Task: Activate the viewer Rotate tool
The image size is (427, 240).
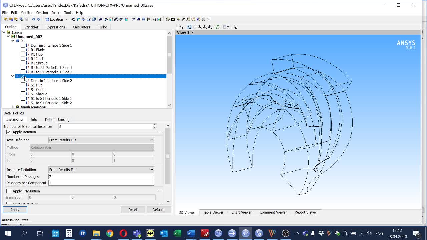Action: pyautogui.click(x=189, y=27)
